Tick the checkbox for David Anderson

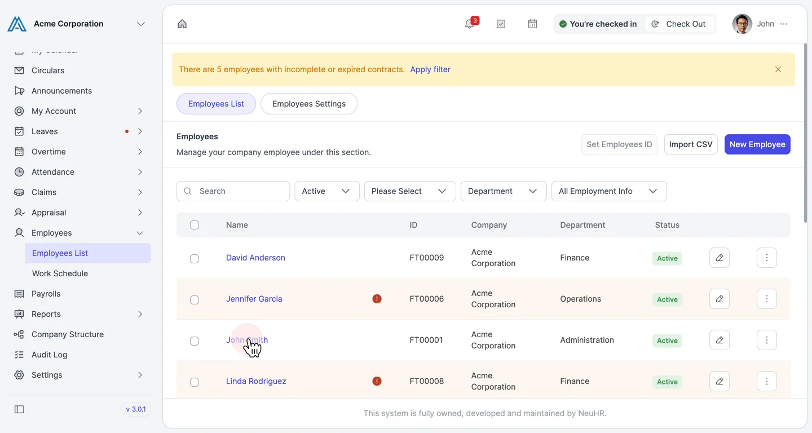click(195, 259)
